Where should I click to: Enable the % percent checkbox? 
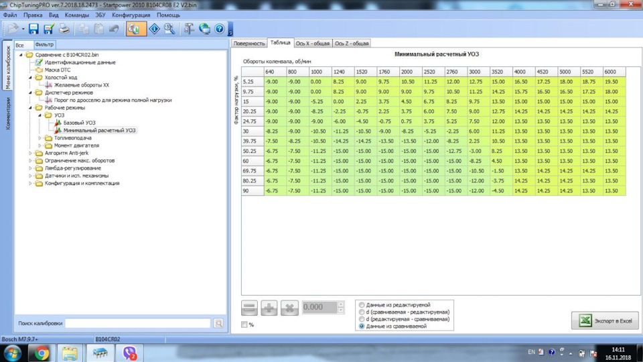[244, 324]
